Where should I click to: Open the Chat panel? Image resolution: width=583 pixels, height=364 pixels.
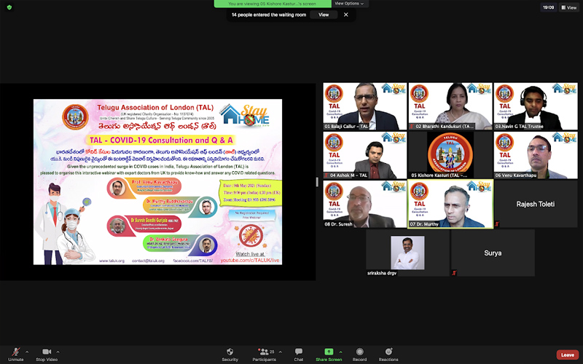(x=299, y=355)
